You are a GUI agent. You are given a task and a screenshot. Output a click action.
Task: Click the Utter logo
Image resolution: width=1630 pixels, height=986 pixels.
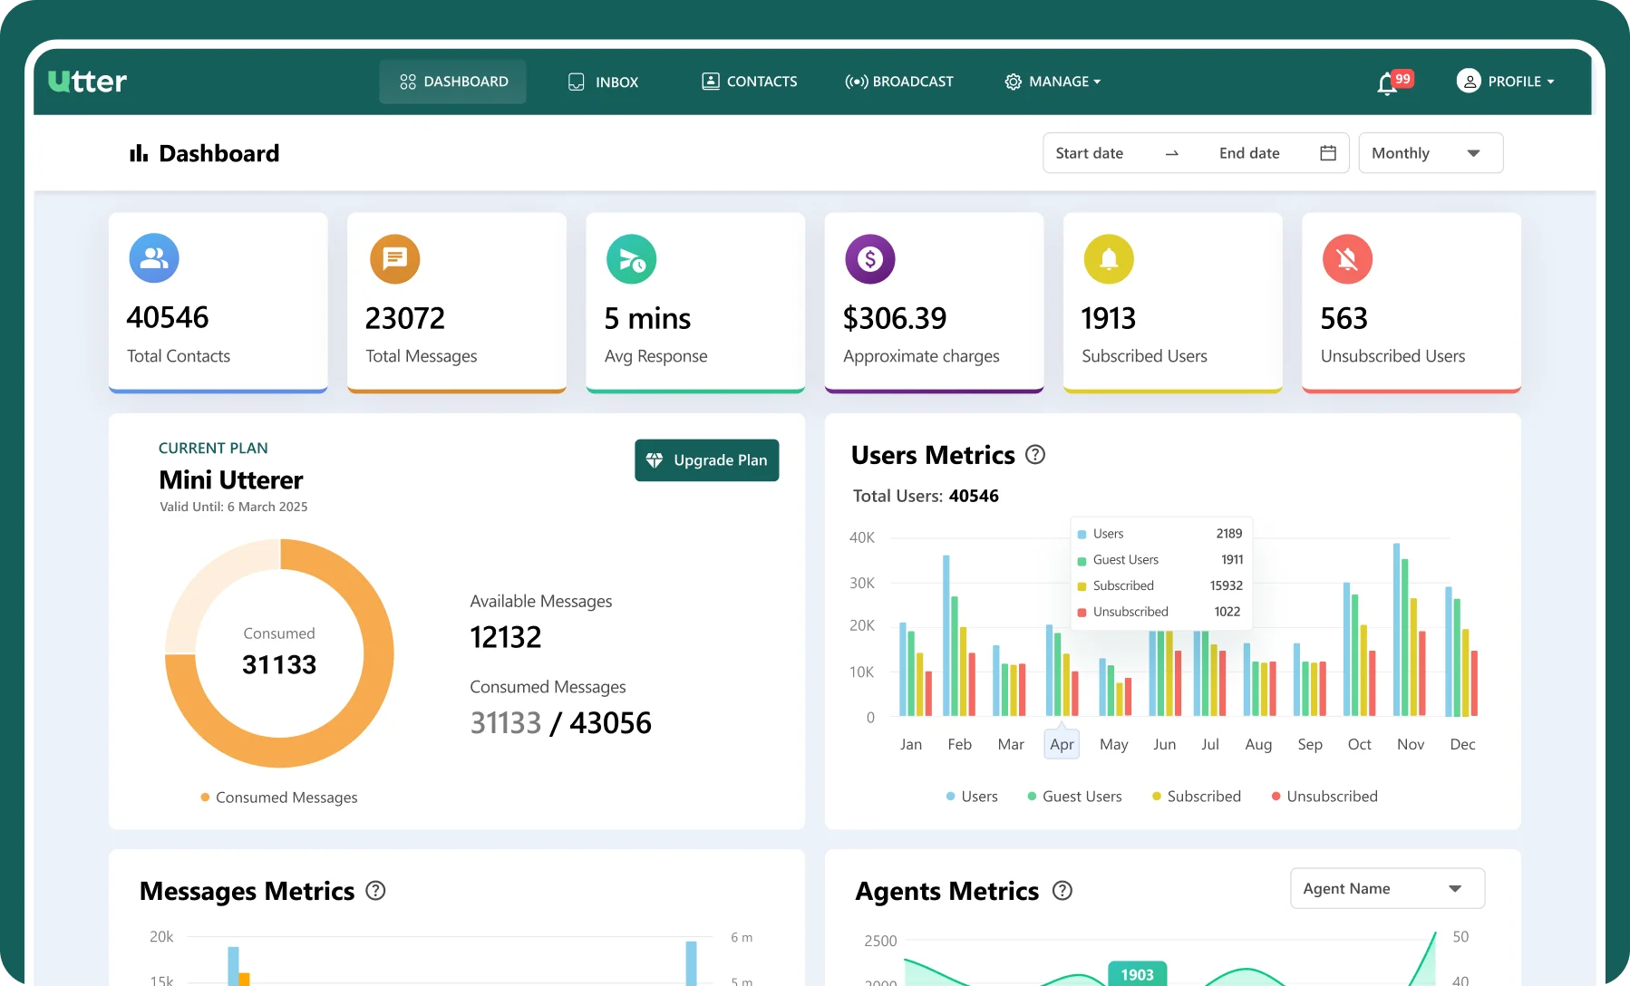click(87, 82)
